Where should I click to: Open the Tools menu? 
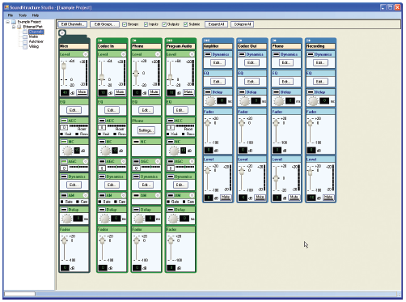23,15
